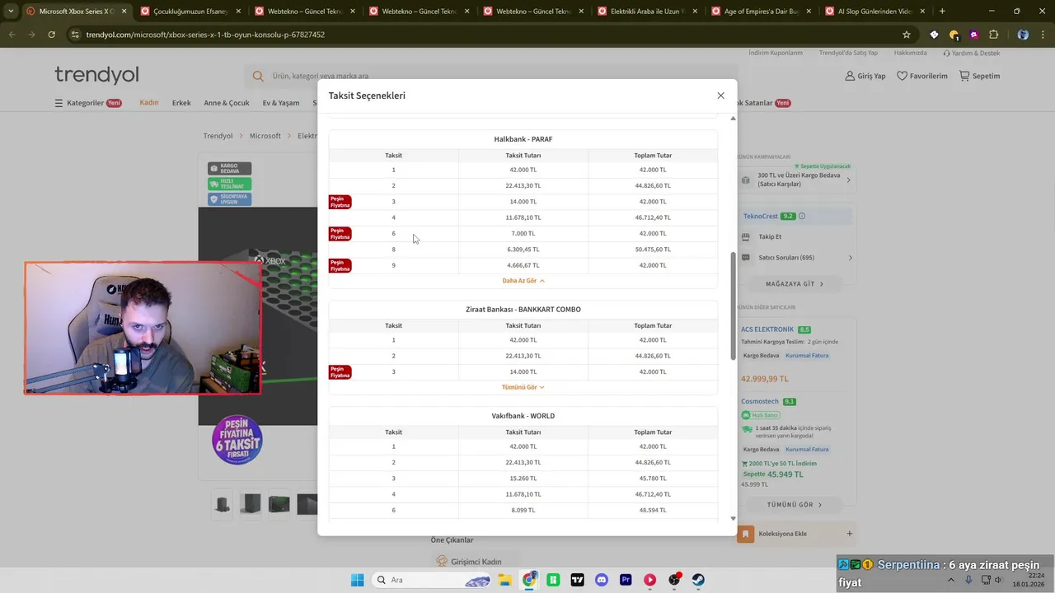Click TÜMÜNÜ GÖR for other sellers

pyautogui.click(x=795, y=504)
